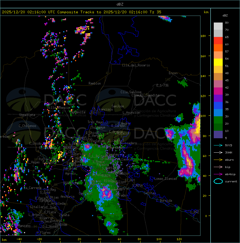This screenshot has width=240, height=243.
Task: Select the red 65 dBZ color swatch
Action: (218, 40)
